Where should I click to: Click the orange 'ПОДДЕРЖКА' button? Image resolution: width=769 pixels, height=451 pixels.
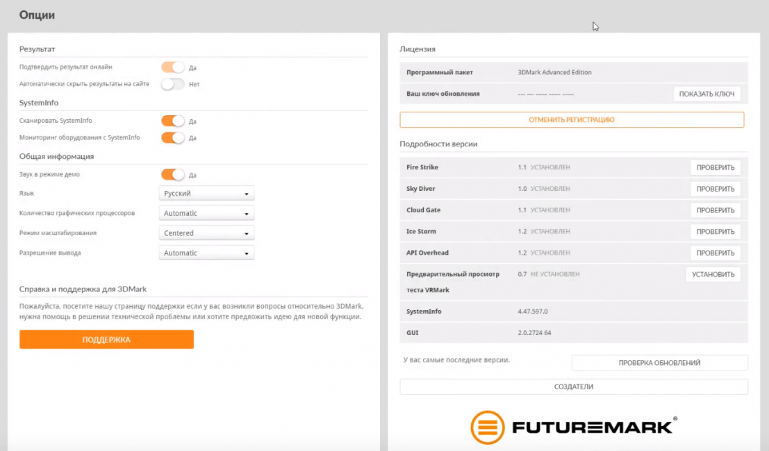[106, 339]
